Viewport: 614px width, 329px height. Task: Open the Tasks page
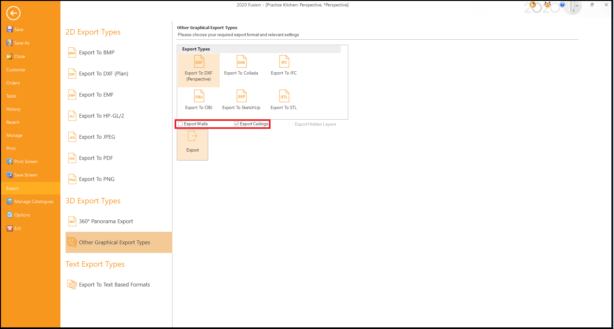click(11, 96)
